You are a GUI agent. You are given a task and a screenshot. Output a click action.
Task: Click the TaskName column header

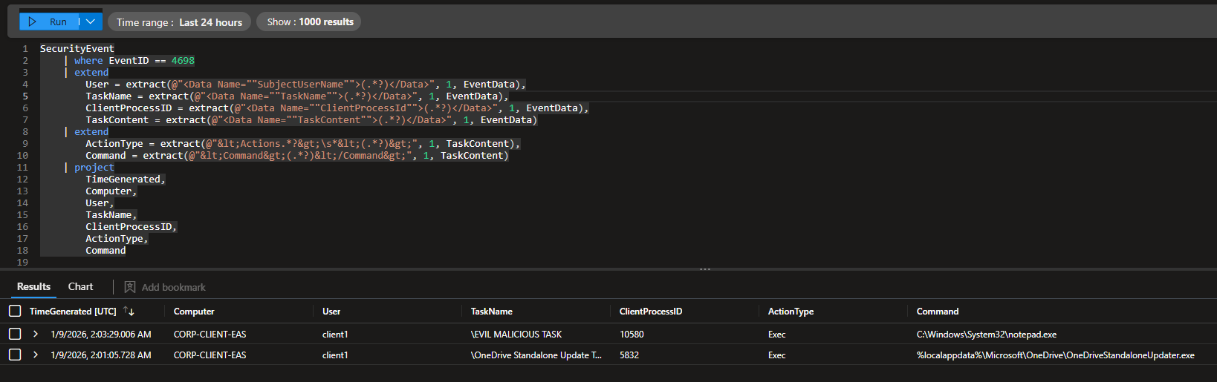pyautogui.click(x=491, y=312)
